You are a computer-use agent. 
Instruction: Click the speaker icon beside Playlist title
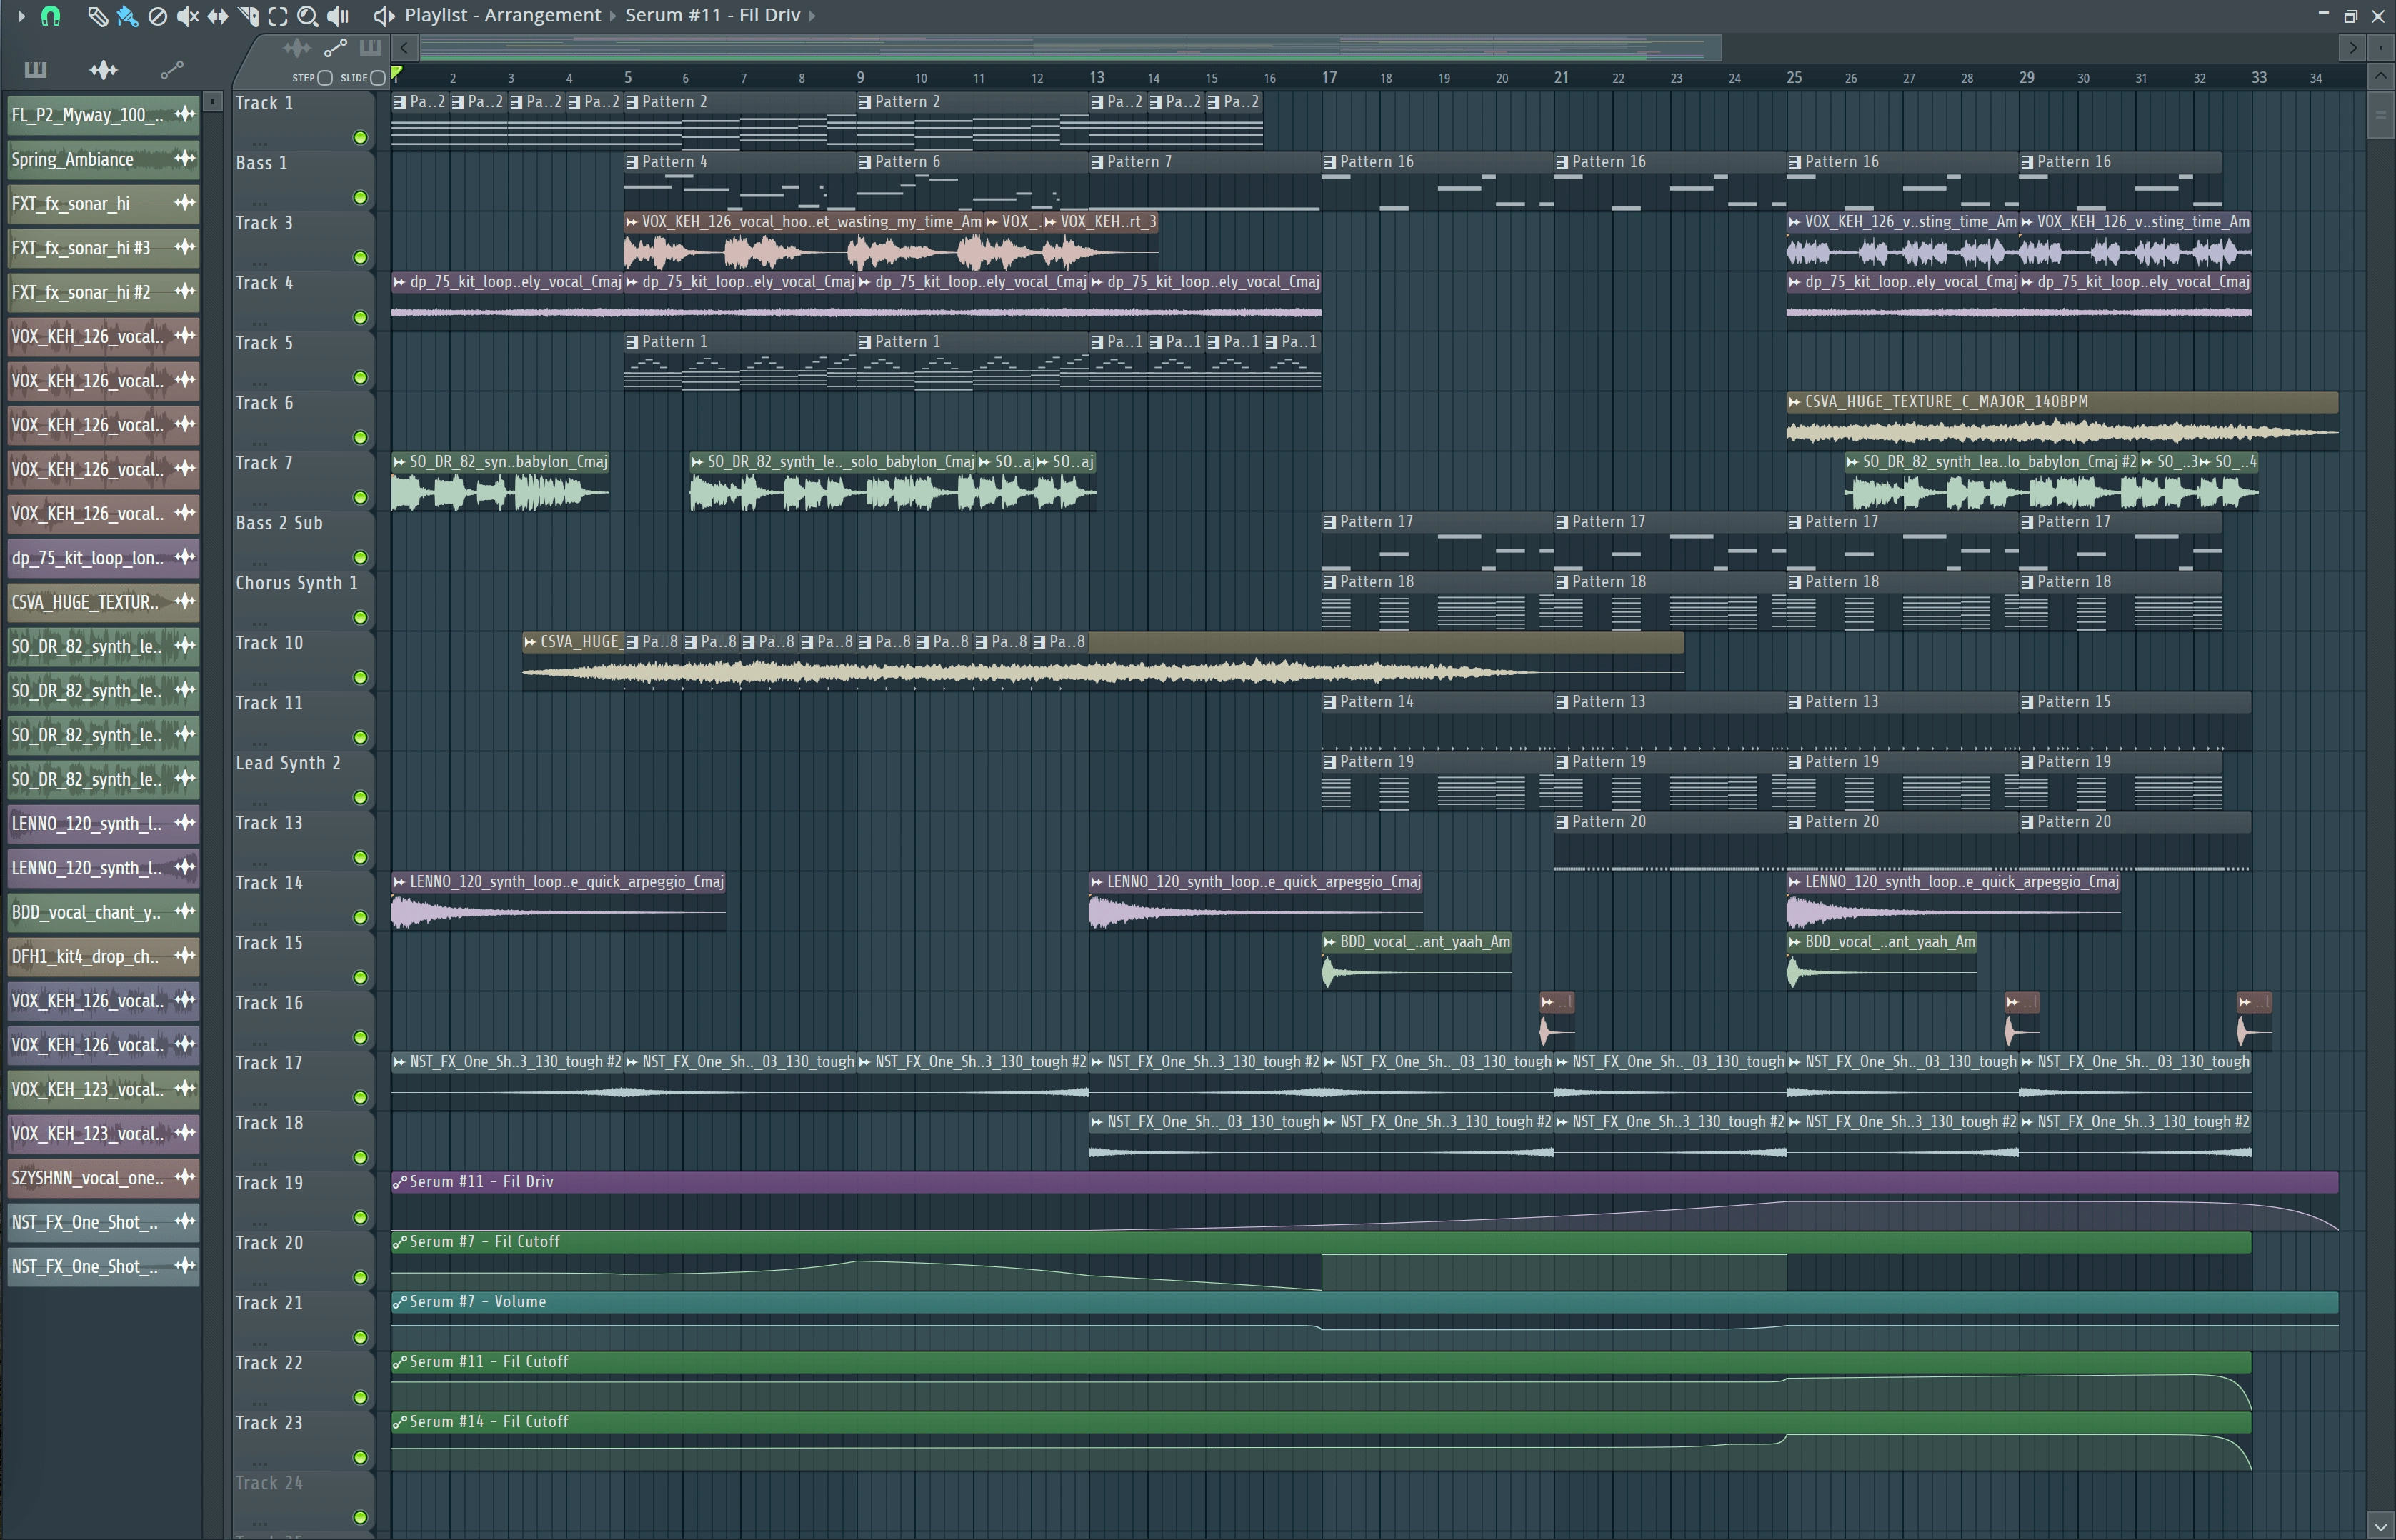[384, 16]
